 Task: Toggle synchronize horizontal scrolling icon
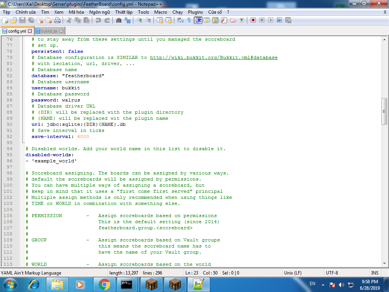pos(169,21)
